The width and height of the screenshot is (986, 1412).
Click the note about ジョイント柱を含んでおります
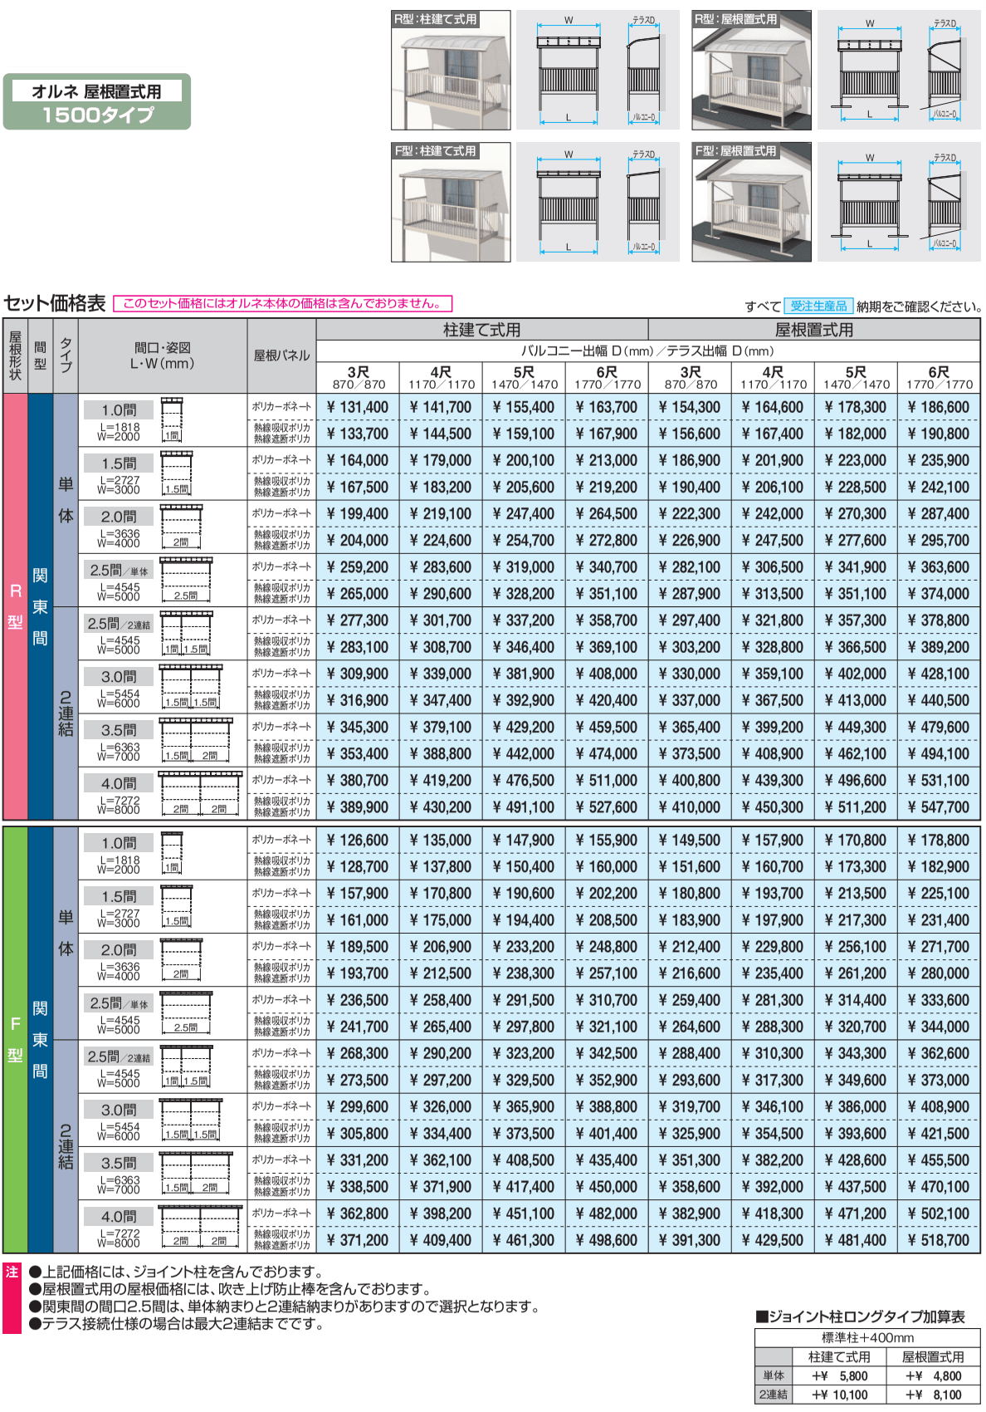[176, 1271]
